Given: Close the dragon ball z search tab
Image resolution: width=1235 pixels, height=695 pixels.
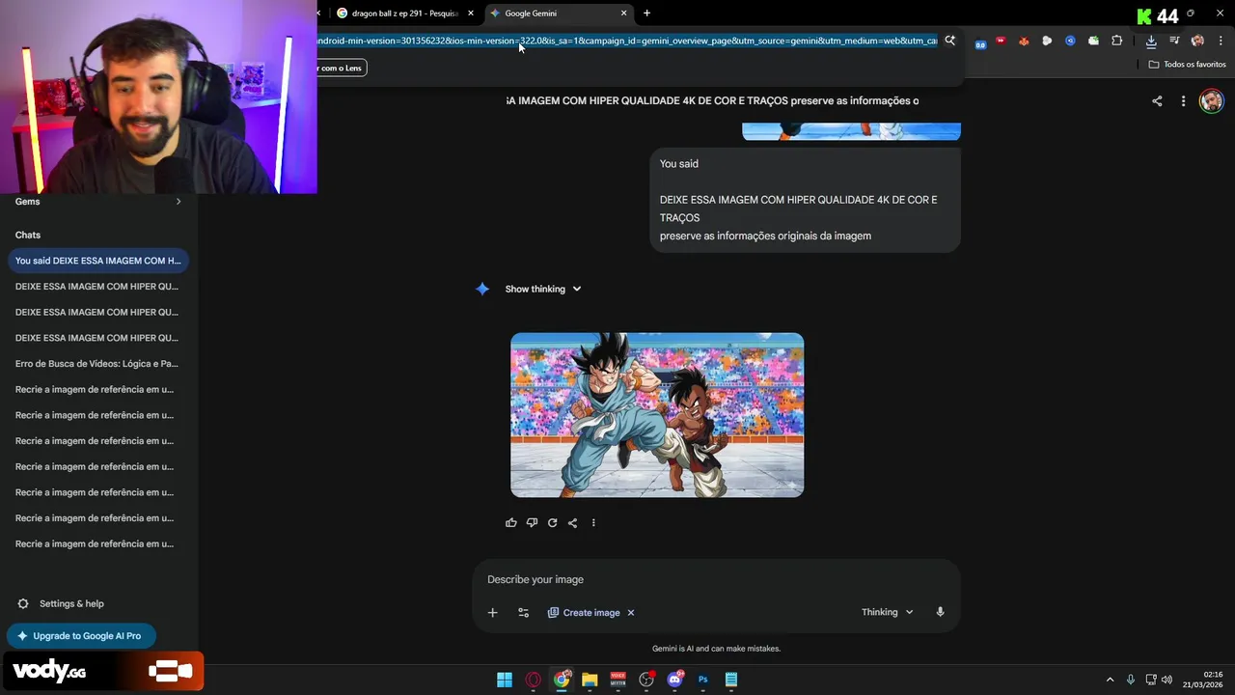Looking at the screenshot, I should 471,14.
